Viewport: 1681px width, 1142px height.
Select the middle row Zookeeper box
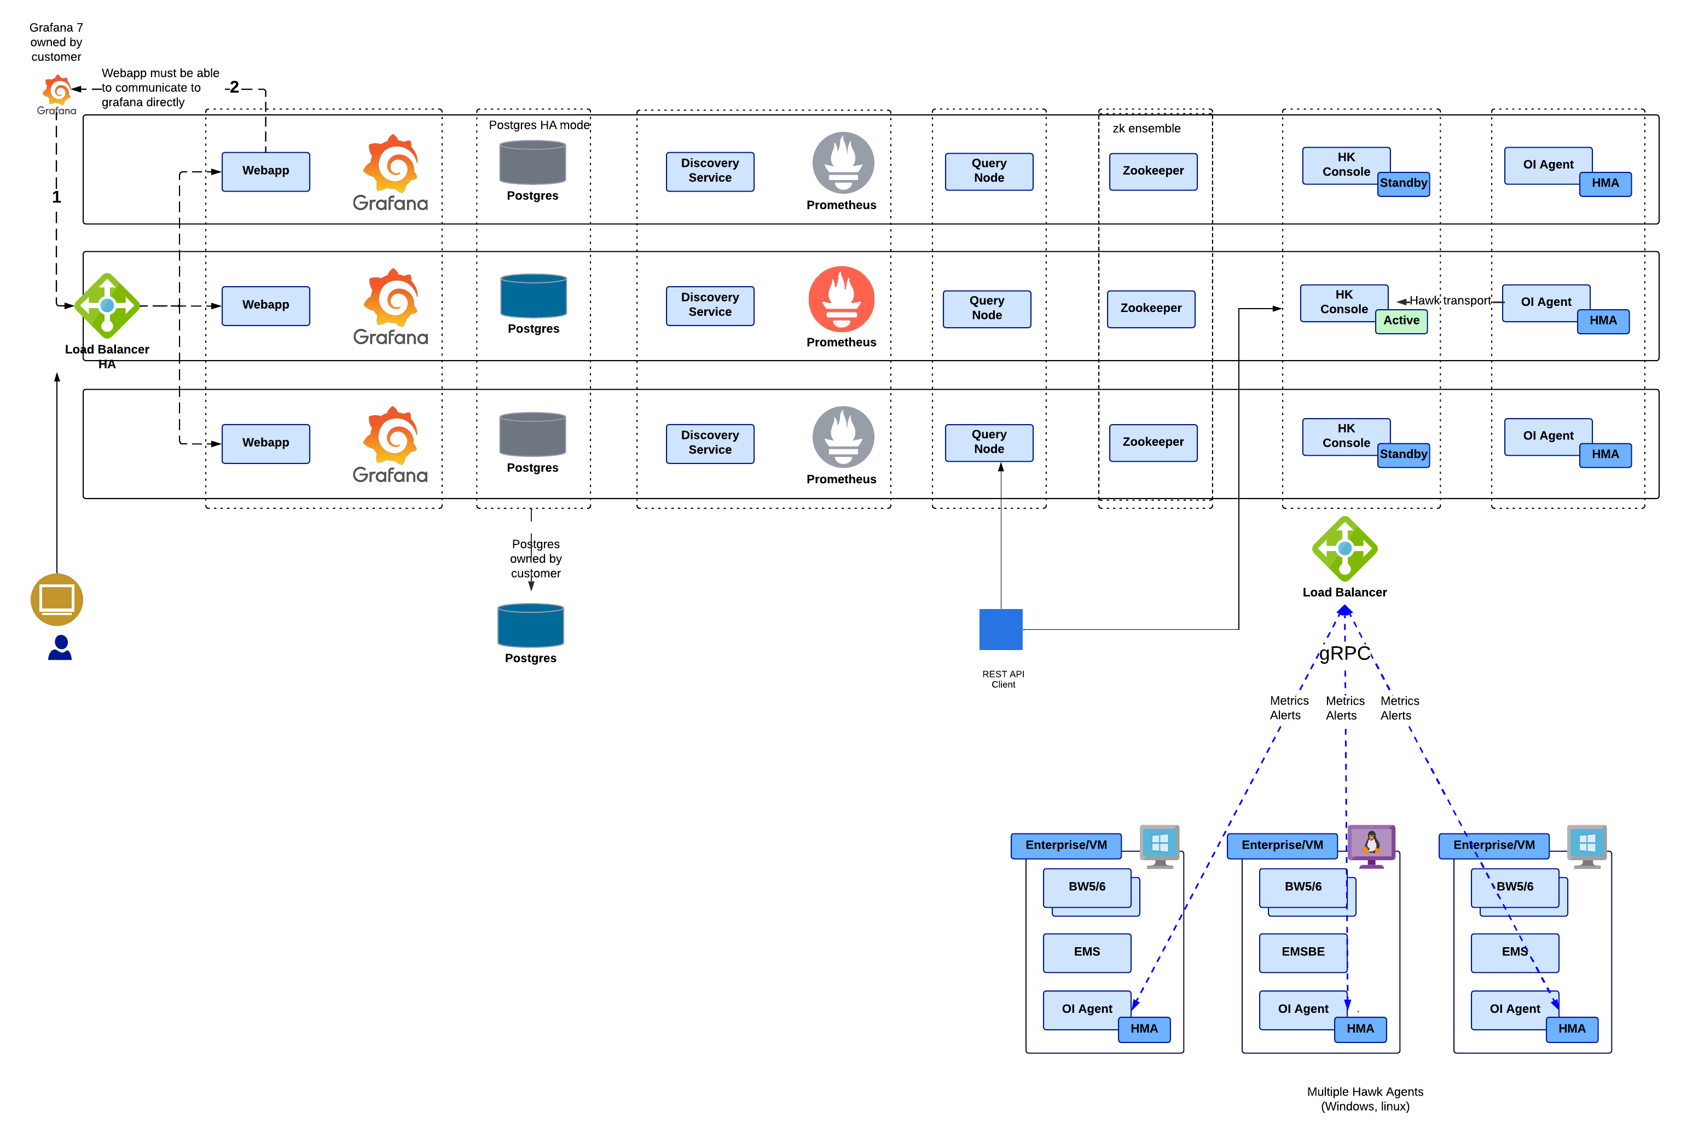point(1150,309)
